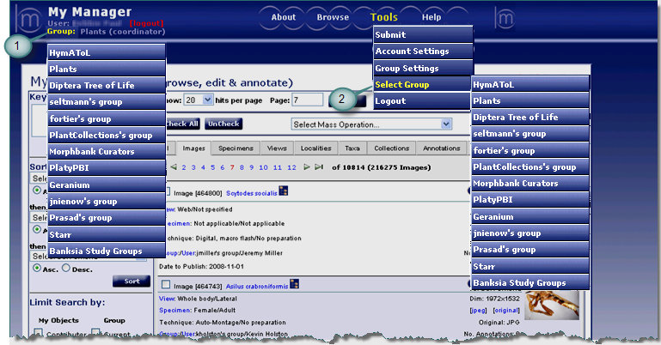Switch to the Specimens tab
Viewport: 661px width, 345px height.
[229, 148]
